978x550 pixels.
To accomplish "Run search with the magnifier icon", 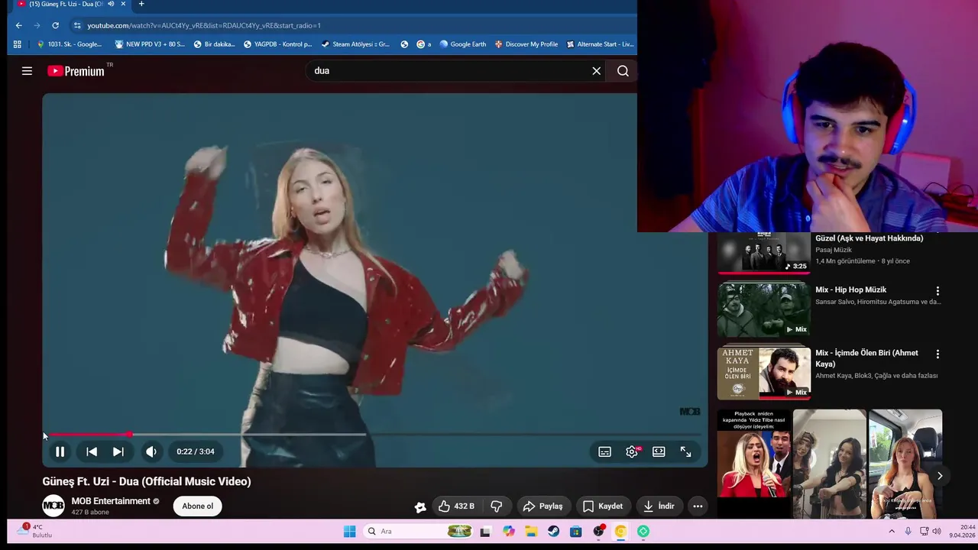I will (623, 71).
